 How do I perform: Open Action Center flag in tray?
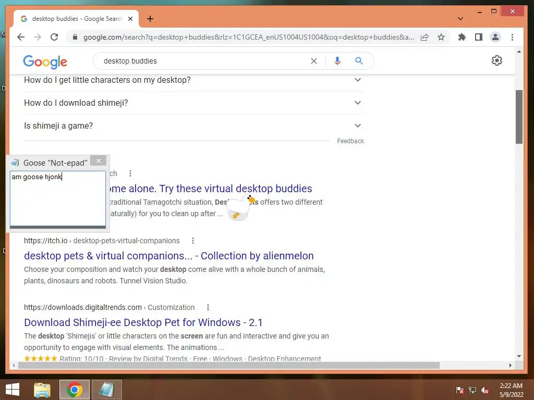tap(459, 390)
